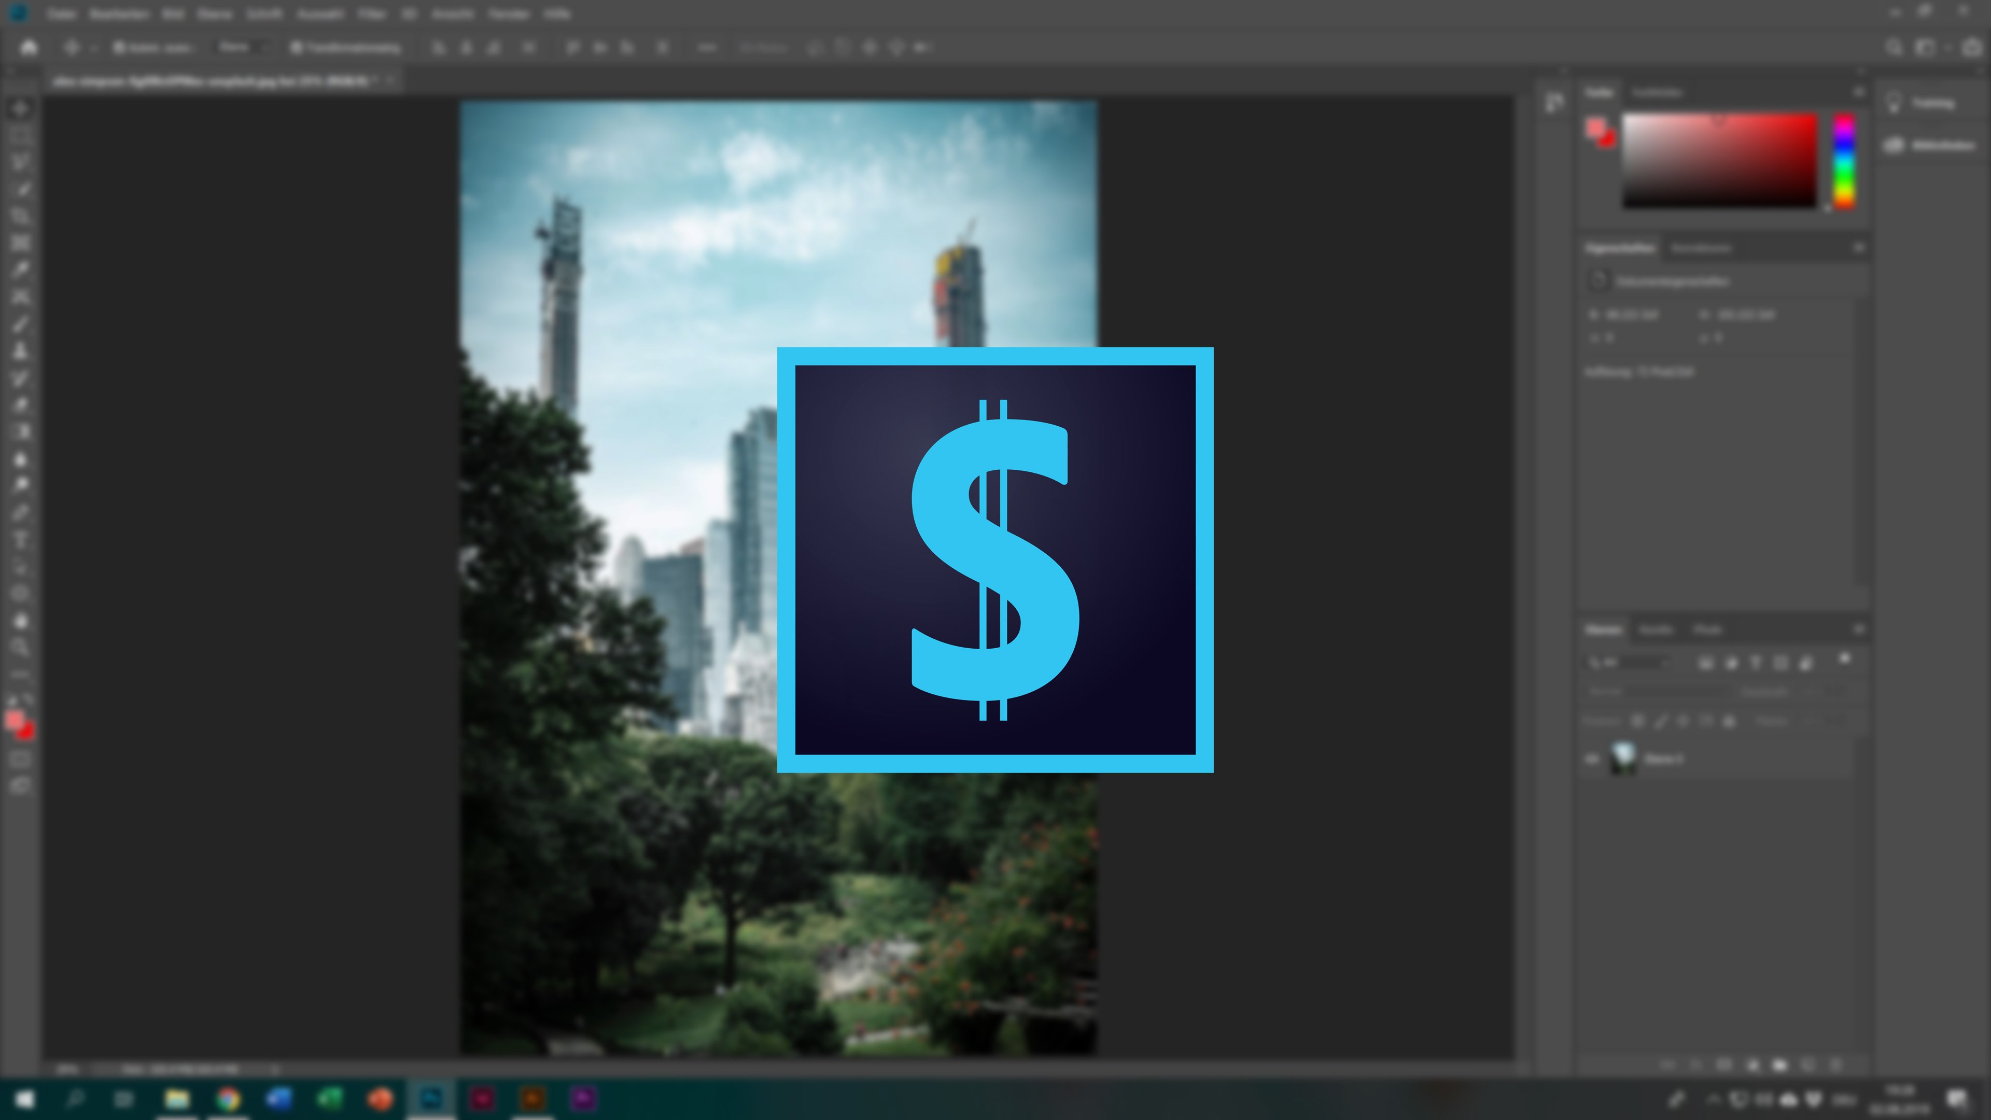
Task: Toggle Quick Mask mode in toolbar
Action: [x=21, y=759]
